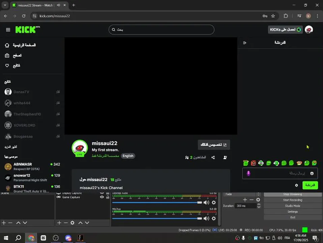Add a new source with plus icon
The height and width of the screenshot is (243, 323).
59,223
